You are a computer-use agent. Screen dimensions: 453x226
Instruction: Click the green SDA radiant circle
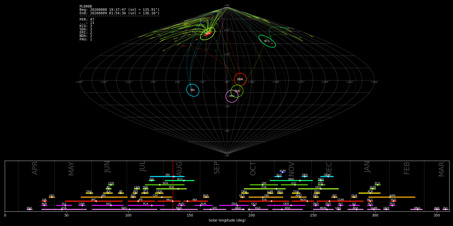(237, 91)
